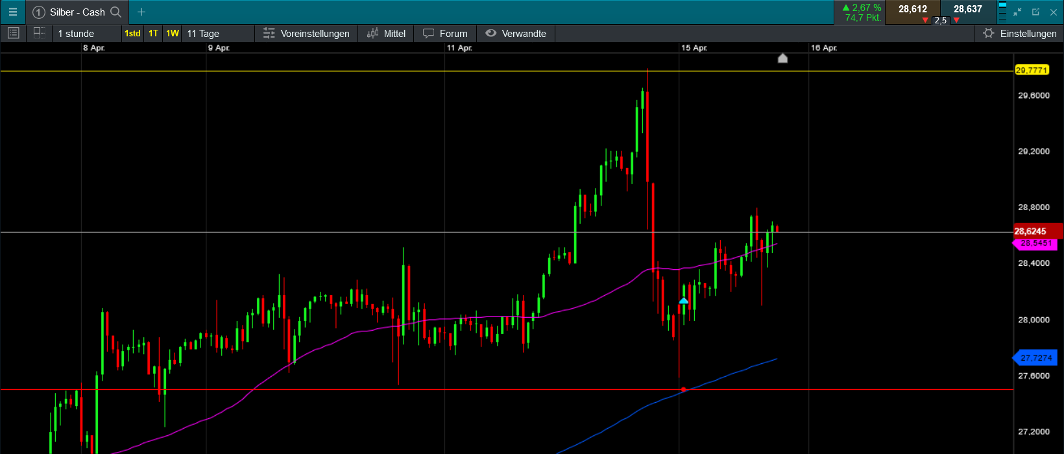The image size is (1064, 454).
Task: Select the yellow 29,7771 price line label
Action: pyautogui.click(x=1032, y=70)
